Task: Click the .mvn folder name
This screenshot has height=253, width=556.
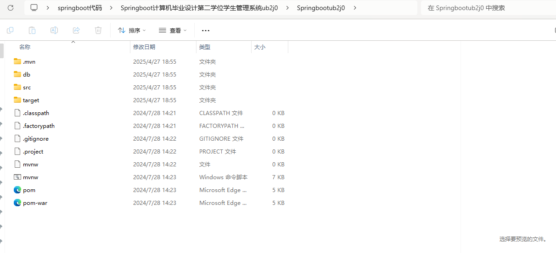Action: [29, 61]
